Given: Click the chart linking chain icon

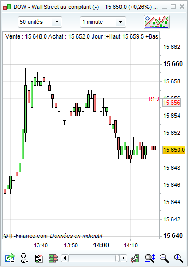Looking at the screenshot, I should (x=24, y=258).
